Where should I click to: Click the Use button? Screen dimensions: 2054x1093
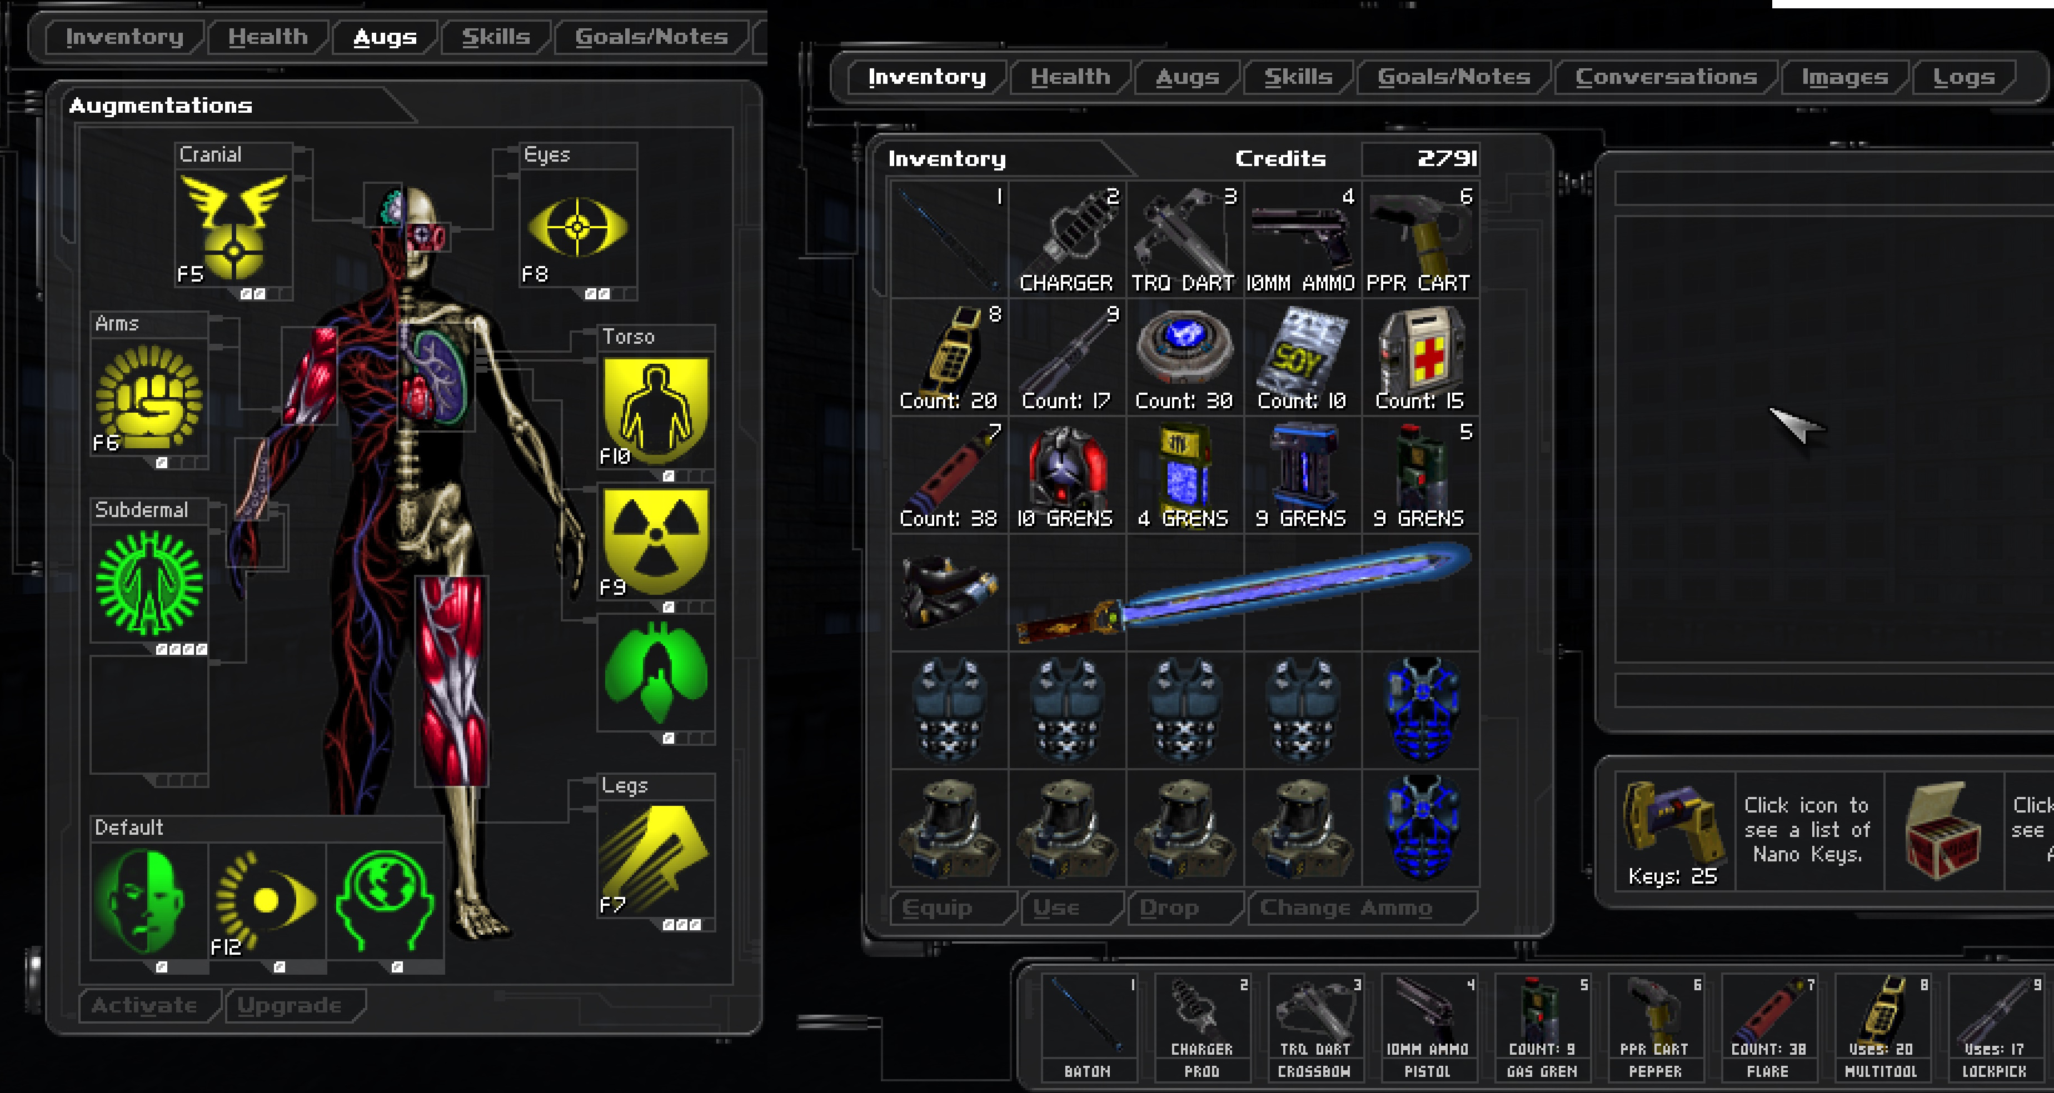(1073, 908)
